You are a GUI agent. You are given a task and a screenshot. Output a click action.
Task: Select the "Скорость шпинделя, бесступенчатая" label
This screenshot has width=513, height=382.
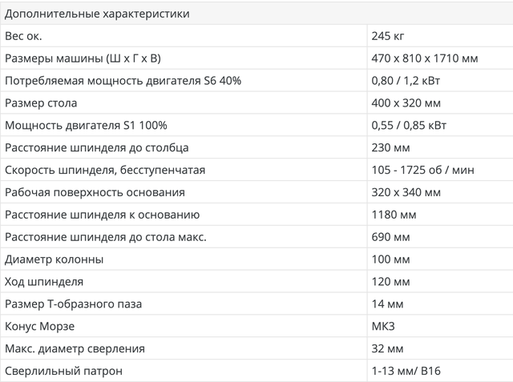105,170
